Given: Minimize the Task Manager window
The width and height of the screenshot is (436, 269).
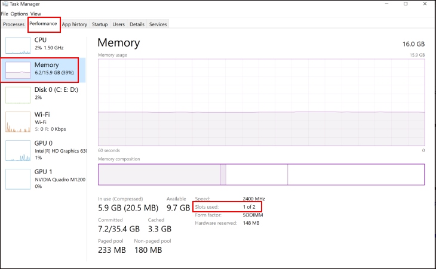Looking at the screenshot, I should [387, 4].
